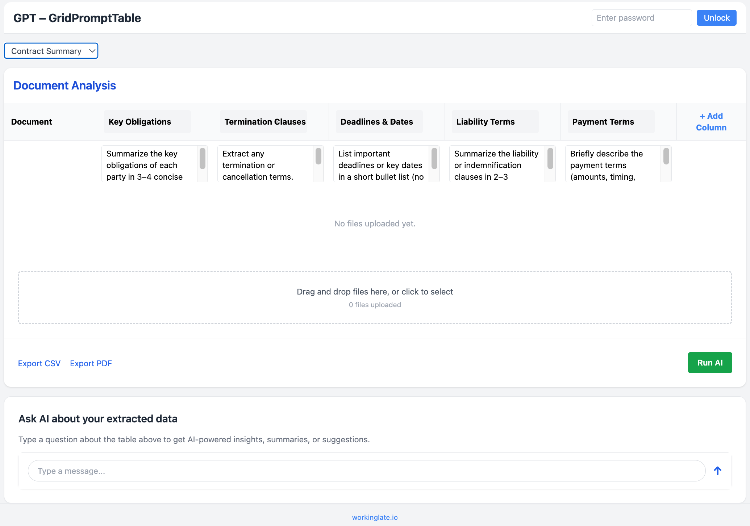Edit the Key Obligations column header
750x526 pixels.
click(147, 122)
